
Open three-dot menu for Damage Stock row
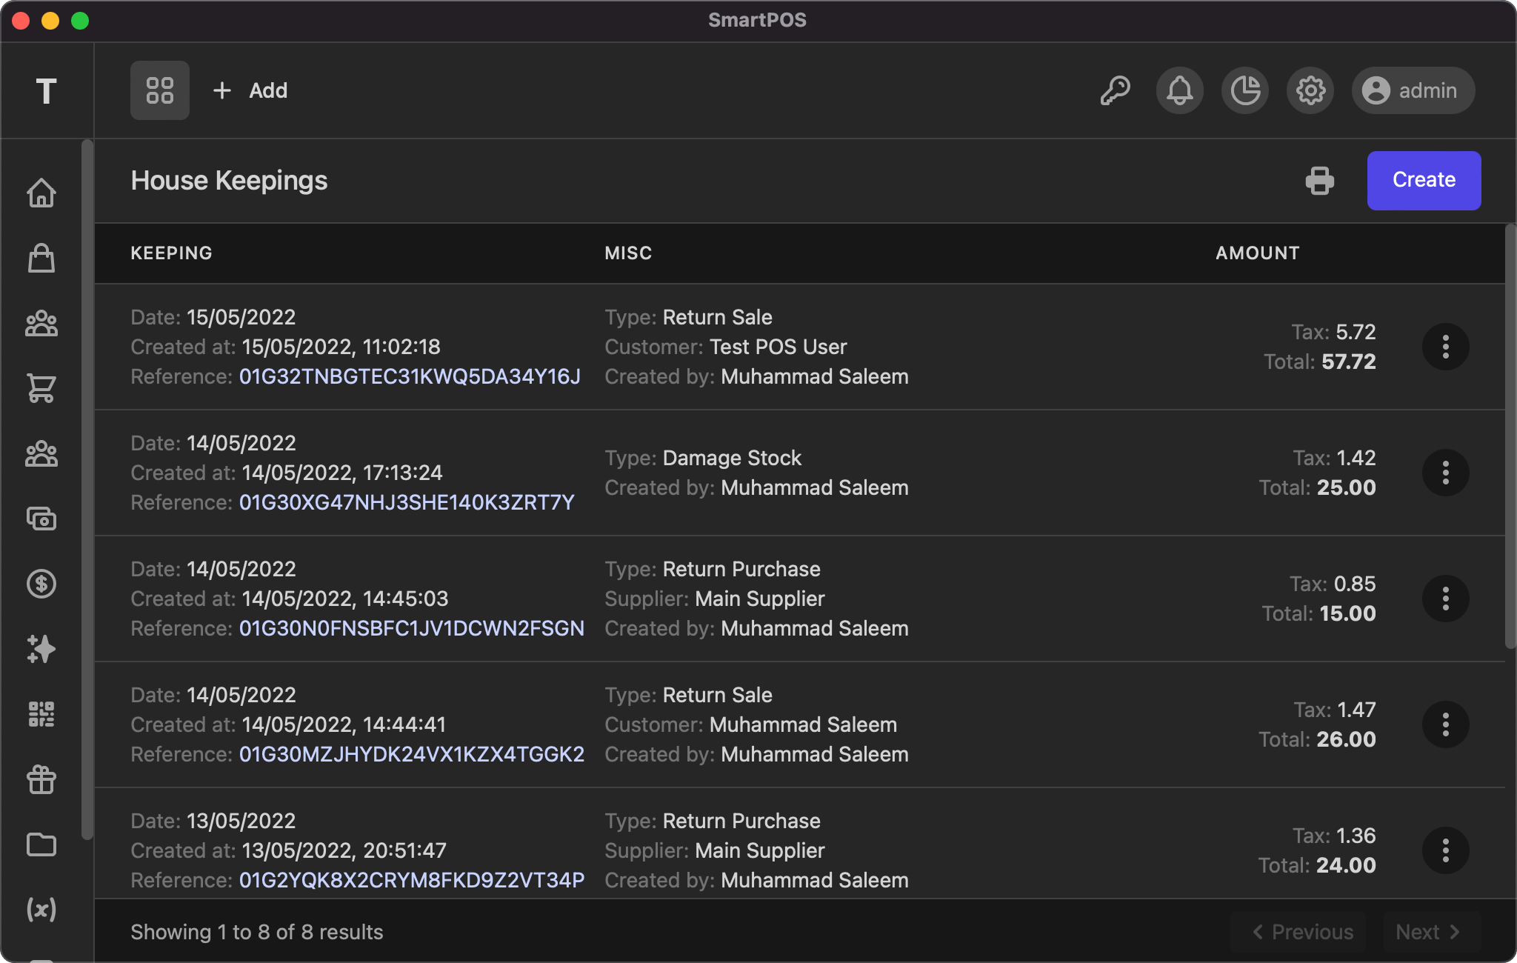tap(1445, 473)
